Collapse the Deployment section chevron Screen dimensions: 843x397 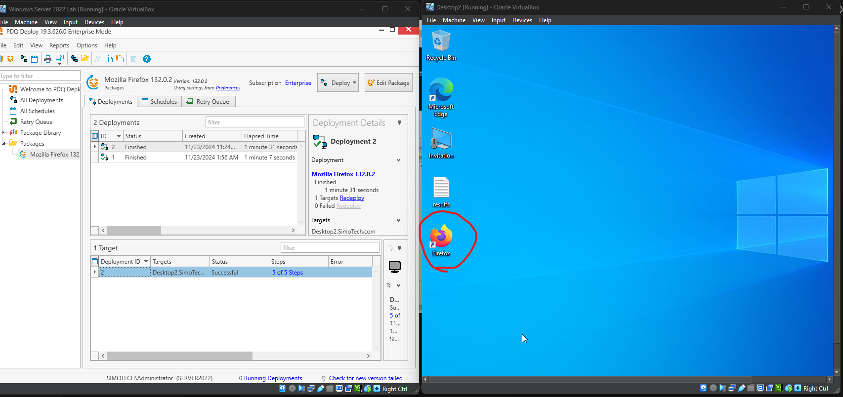click(x=399, y=160)
